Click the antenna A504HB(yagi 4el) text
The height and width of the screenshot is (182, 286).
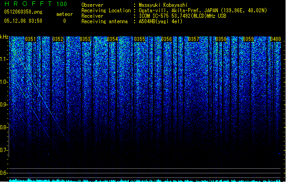point(161,21)
